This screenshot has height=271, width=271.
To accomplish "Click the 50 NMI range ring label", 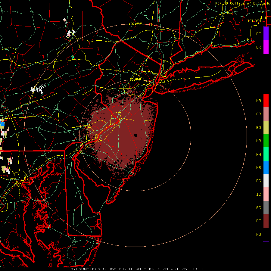I will coord(135,79).
